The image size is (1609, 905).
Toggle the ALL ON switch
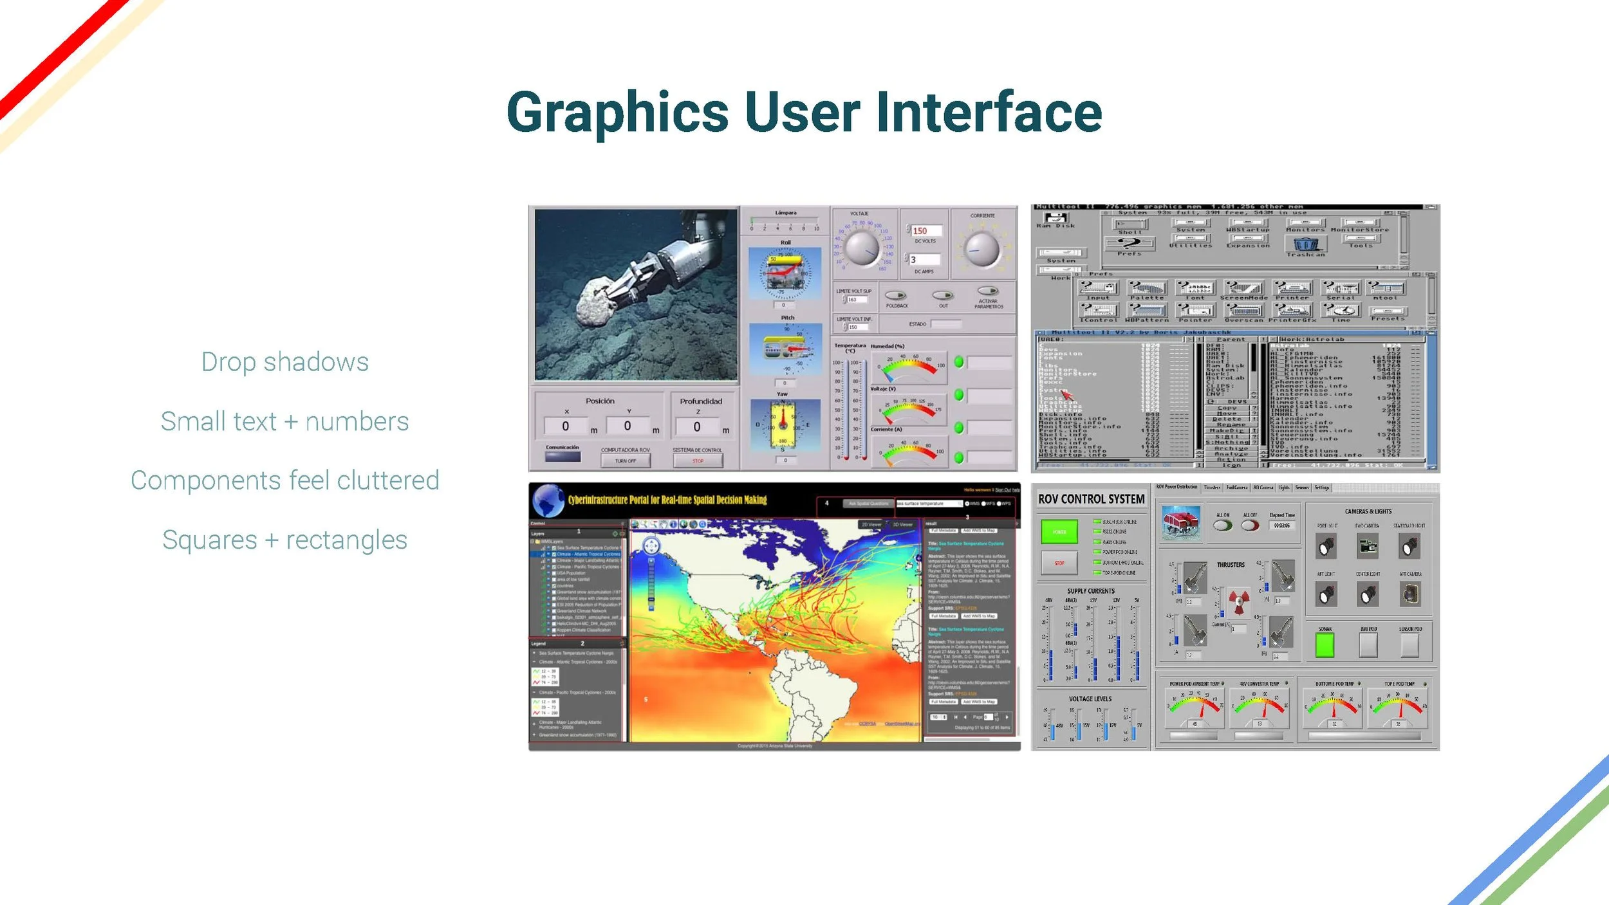1223,526
